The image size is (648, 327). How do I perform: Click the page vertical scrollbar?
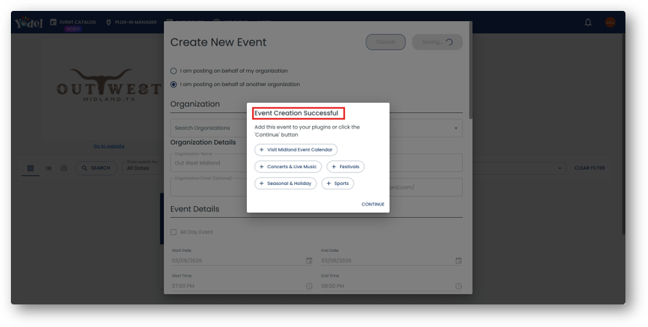pyautogui.click(x=624, y=134)
